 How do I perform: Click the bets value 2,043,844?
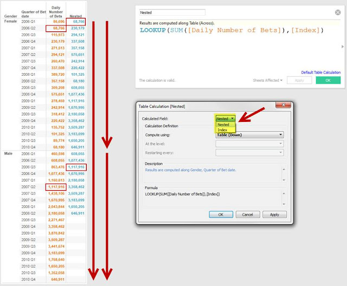pos(56,207)
